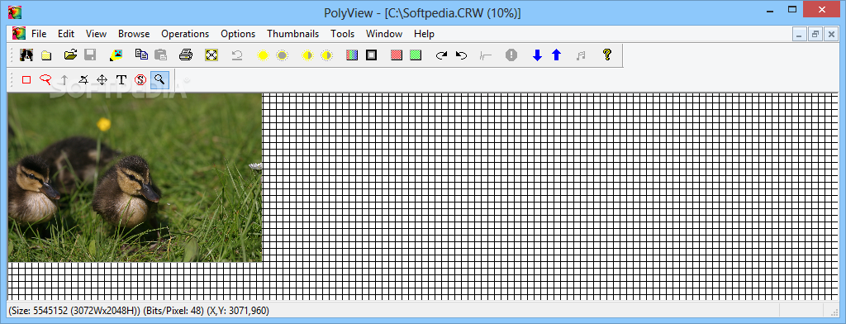Print the image using the printer icon
Screen dimensions: 846x324
pyautogui.click(x=186, y=55)
